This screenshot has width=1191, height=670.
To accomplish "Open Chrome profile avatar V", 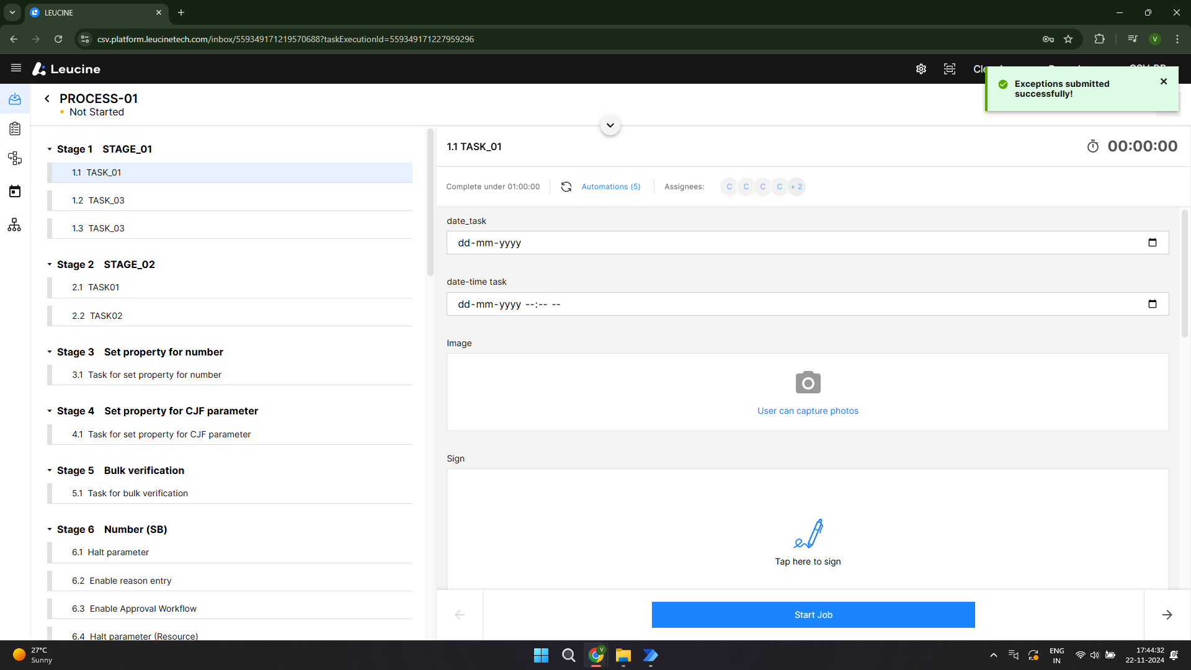I will 1155,39.
